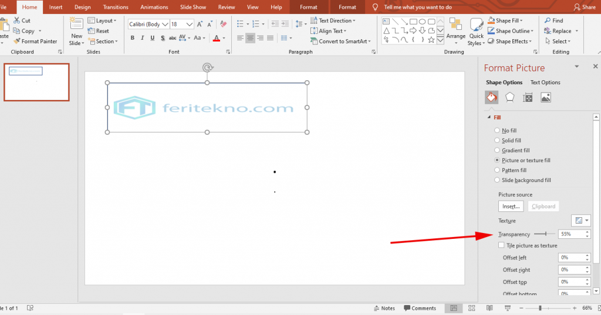Decrease list indent level
This screenshot has height=315, width=601.
click(275, 24)
